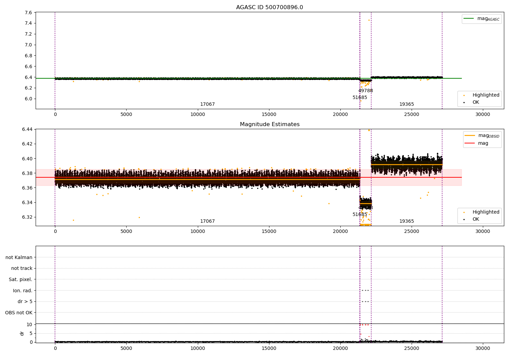The width and height of the screenshot is (509, 356).
Task: Click the rotated 'dr' axis label
Action: pos(22,333)
